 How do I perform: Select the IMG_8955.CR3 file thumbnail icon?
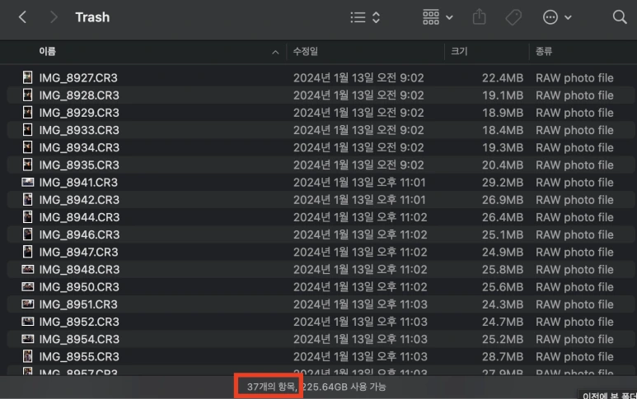[x=28, y=356]
